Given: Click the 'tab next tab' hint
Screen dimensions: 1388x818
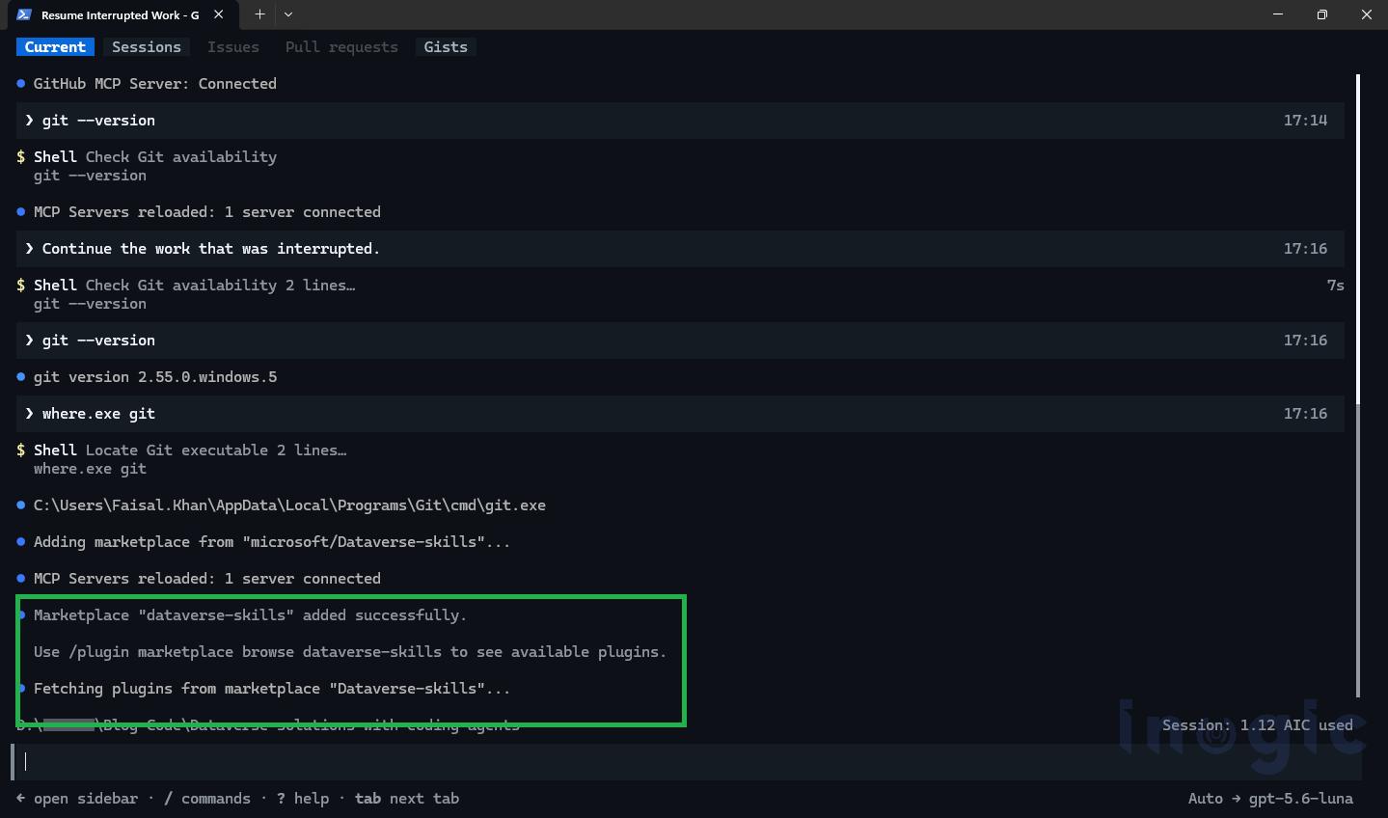Looking at the screenshot, I should tap(407, 798).
